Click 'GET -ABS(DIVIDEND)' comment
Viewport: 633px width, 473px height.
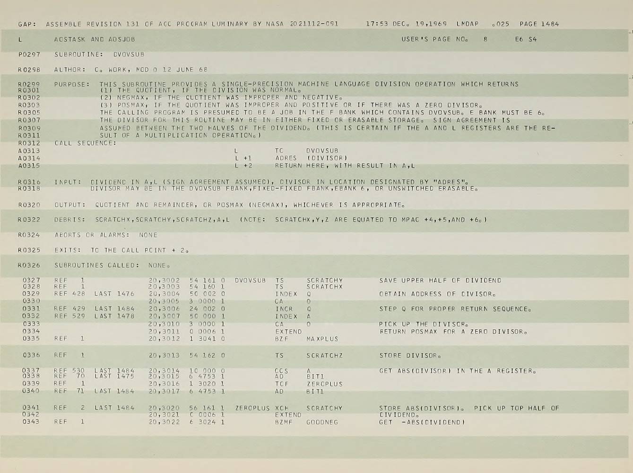coord(422,422)
